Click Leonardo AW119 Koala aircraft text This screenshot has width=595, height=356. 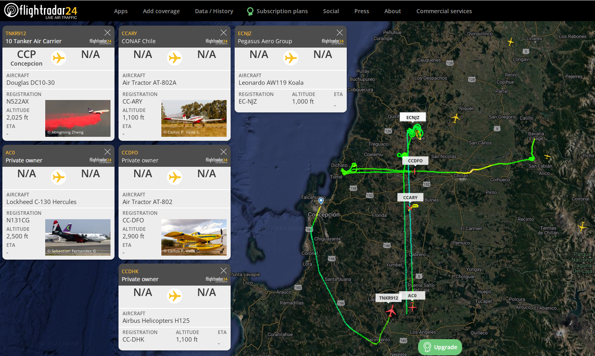click(271, 83)
